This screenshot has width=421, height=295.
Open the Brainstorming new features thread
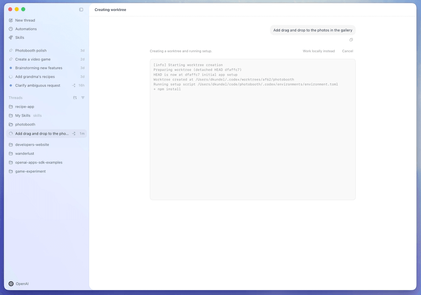(38, 68)
